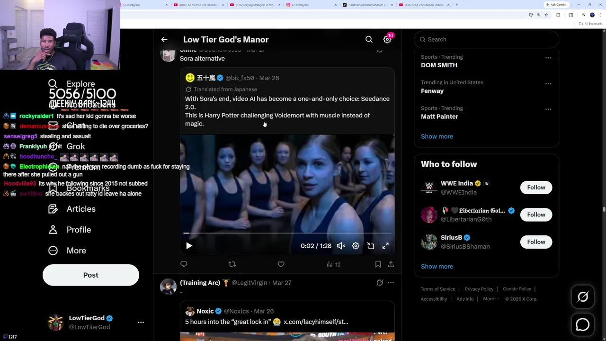Open the DOM SMITH trending topic

(x=439, y=65)
